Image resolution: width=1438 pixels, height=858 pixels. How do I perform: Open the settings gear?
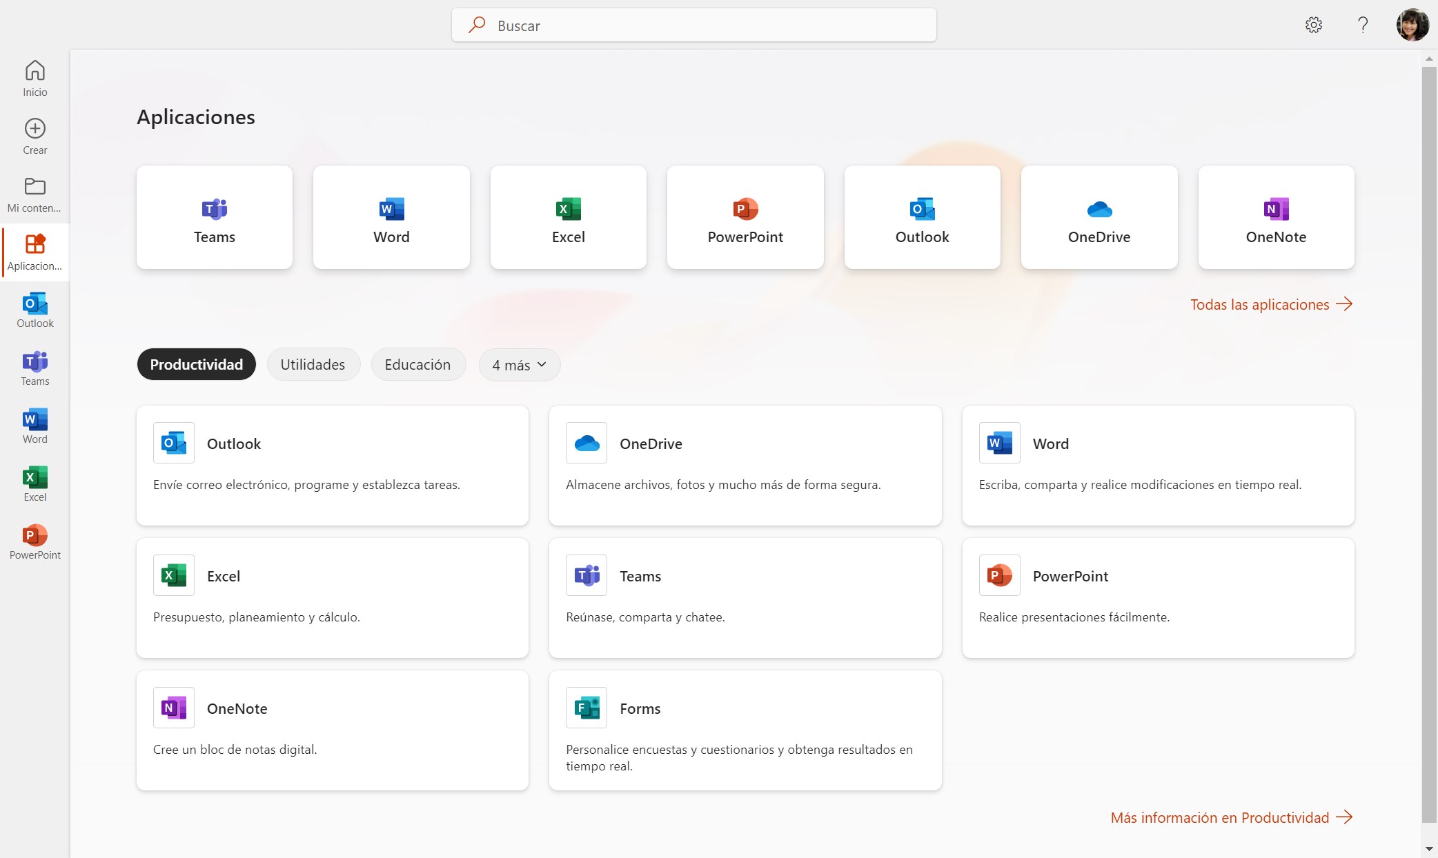pyautogui.click(x=1314, y=25)
